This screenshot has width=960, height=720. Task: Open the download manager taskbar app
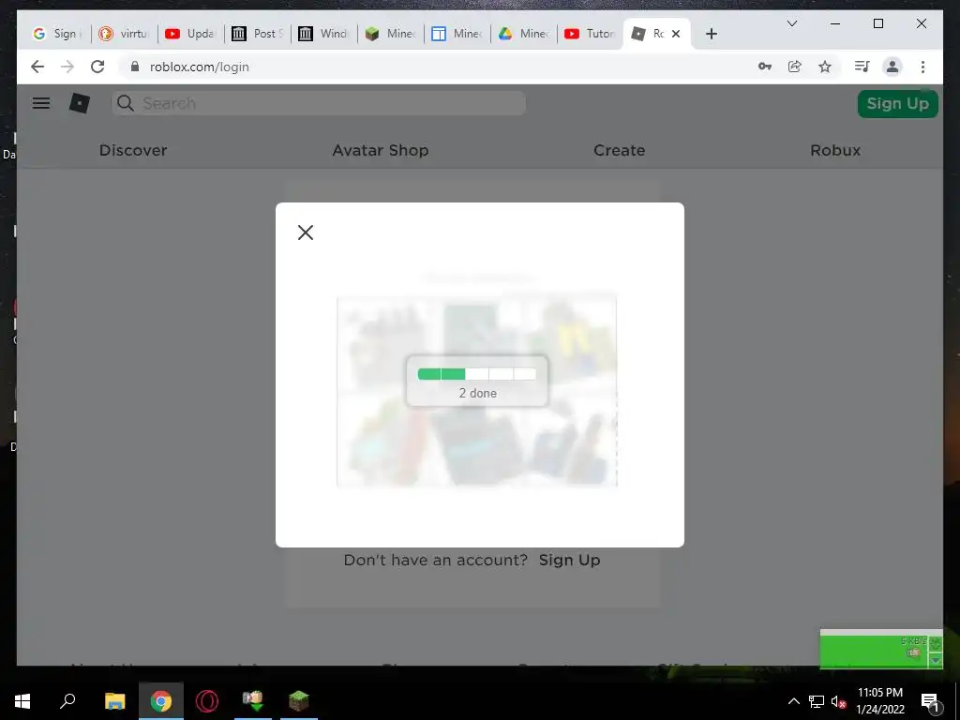[253, 701]
